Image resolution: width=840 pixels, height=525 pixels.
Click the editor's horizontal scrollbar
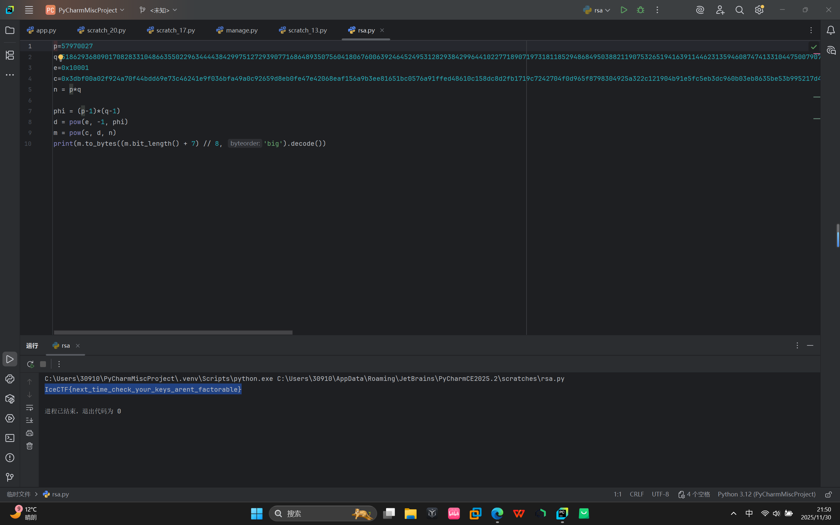(x=173, y=332)
